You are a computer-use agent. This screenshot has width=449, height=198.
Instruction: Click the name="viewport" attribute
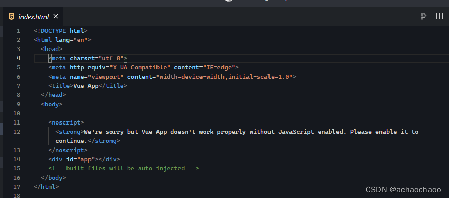[97, 77]
